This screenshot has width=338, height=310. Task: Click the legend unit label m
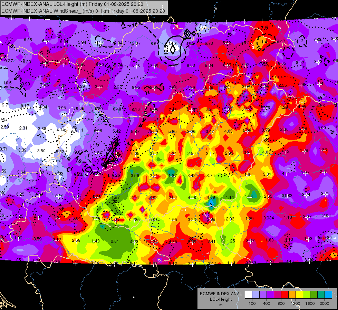point(221,305)
